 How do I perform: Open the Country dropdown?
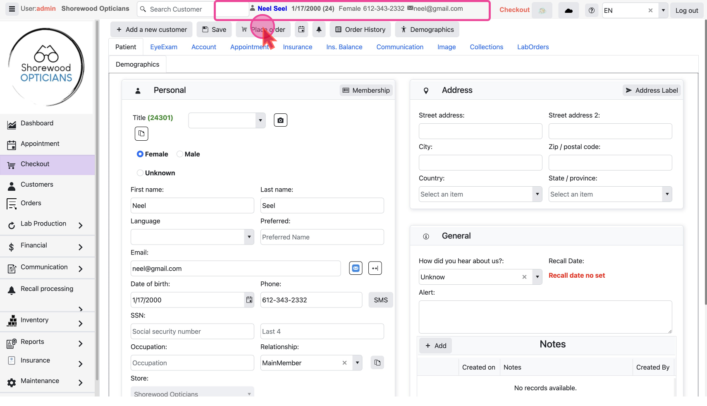480,194
